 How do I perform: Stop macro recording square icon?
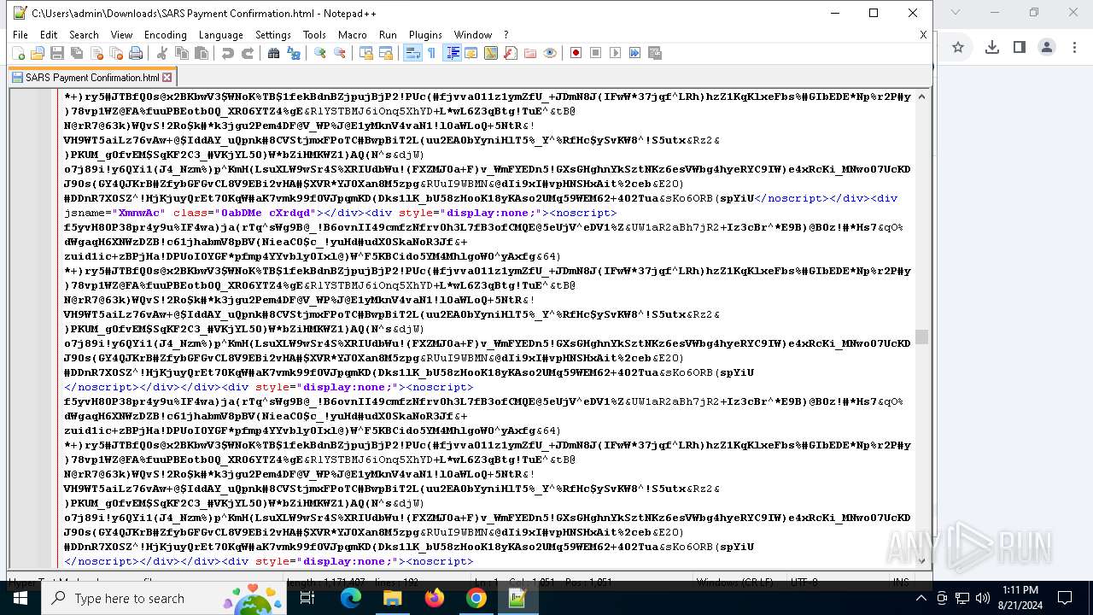pyautogui.click(x=596, y=53)
